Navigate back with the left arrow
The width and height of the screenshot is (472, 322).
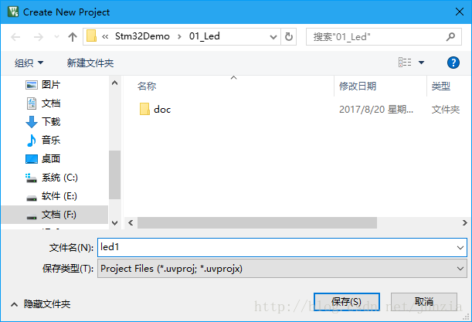pyautogui.click(x=15, y=37)
